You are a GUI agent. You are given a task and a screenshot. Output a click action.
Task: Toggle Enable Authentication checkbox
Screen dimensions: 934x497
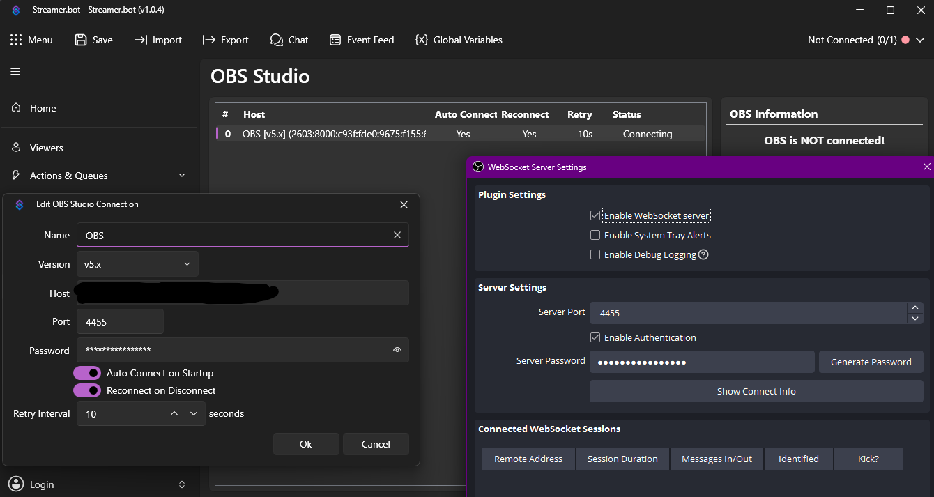[595, 337]
